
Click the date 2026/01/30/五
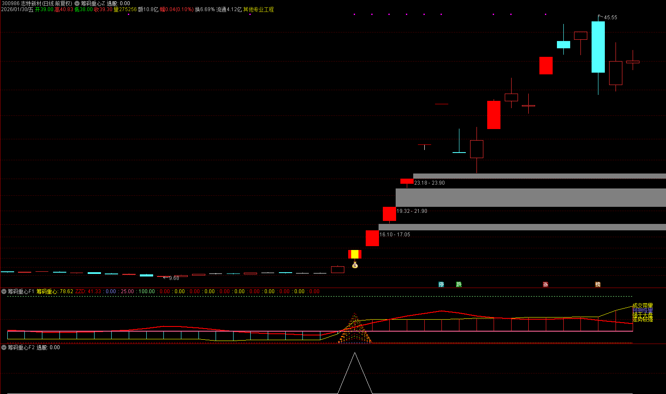(17, 9)
